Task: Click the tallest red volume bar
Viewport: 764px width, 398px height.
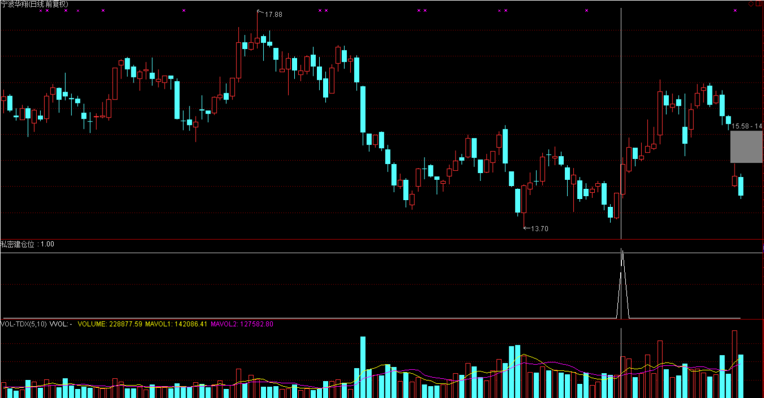Action: [x=735, y=364]
